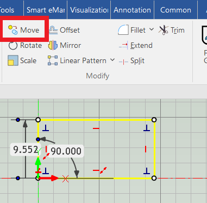Choose the Linear Pattern tool
This screenshot has width=207, height=203.
click(77, 60)
